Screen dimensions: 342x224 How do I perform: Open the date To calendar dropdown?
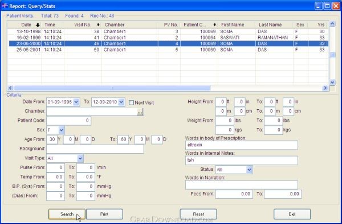click(x=121, y=102)
